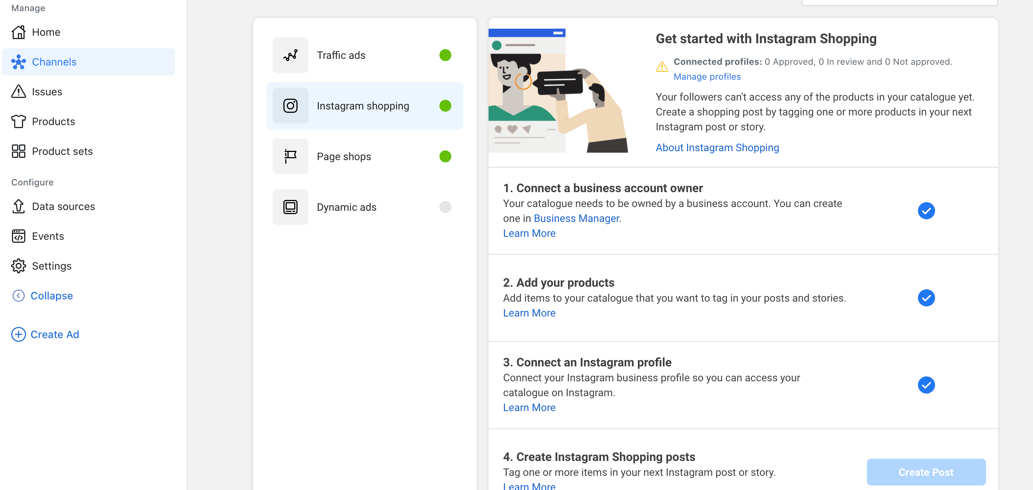The image size is (1033, 490).
Task: Click the Home house icon
Action: click(19, 32)
